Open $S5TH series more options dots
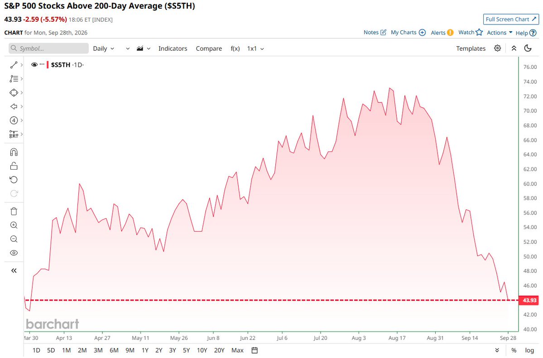The width and height of the screenshot is (543, 358). tap(42, 64)
